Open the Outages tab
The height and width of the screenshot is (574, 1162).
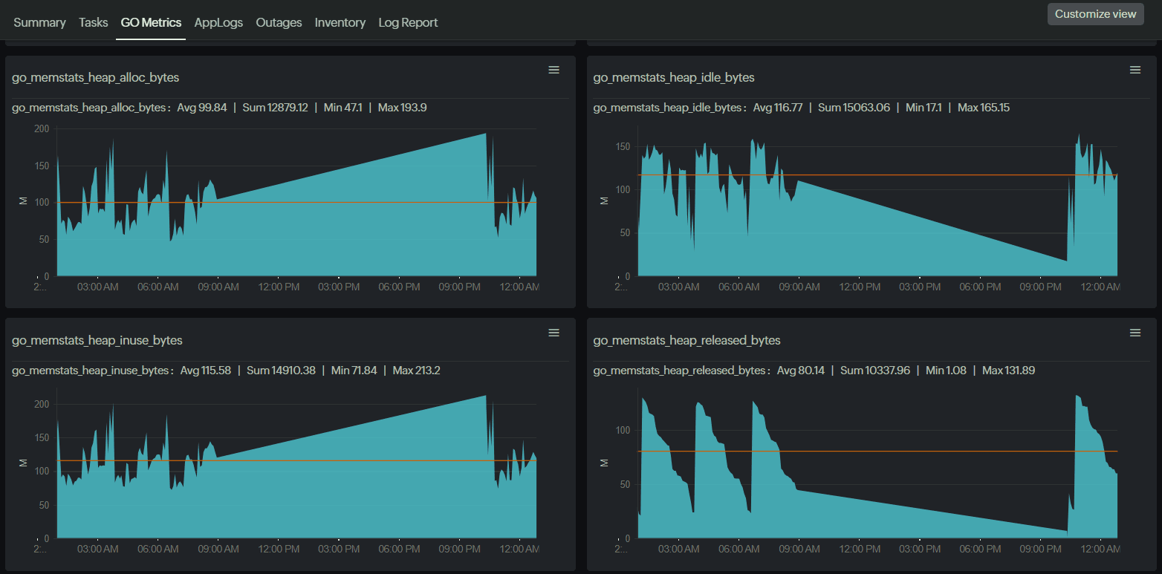279,22
